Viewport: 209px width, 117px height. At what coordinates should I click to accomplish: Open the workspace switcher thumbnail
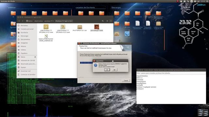203,112
